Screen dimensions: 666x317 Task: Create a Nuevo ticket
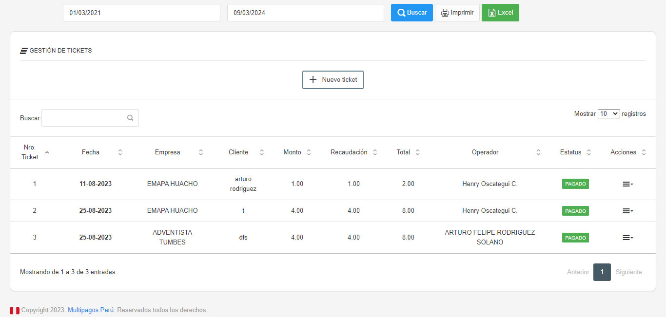pyautogui.click(x=333, y=80)
